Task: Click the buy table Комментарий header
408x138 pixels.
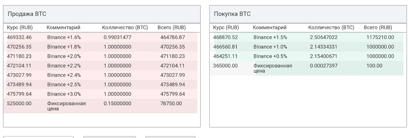Action: 270,28
